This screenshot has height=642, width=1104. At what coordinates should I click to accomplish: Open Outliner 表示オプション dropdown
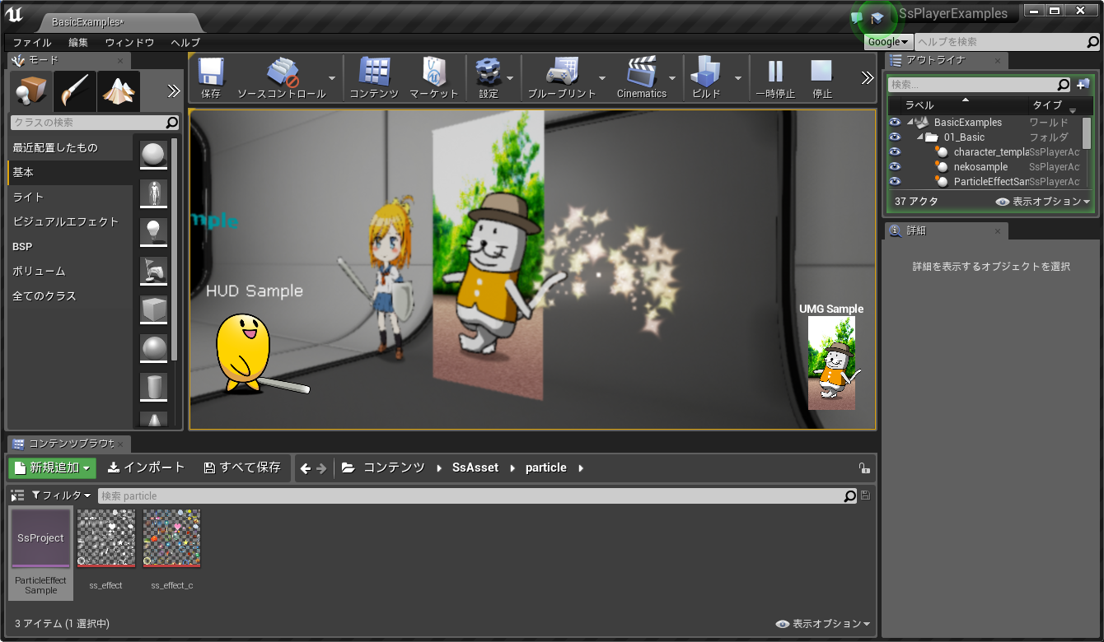pyautogui.click(x=1043, y=201)
